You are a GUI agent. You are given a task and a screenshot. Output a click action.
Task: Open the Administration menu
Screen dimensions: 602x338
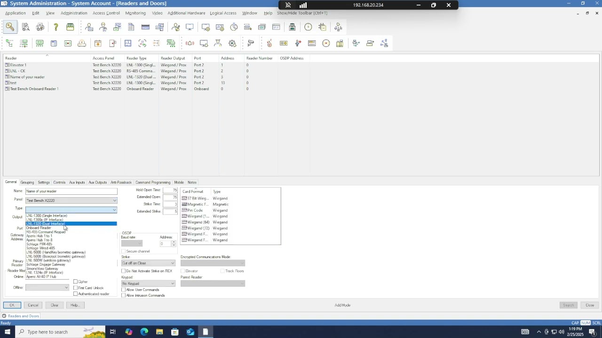(74, 13)
